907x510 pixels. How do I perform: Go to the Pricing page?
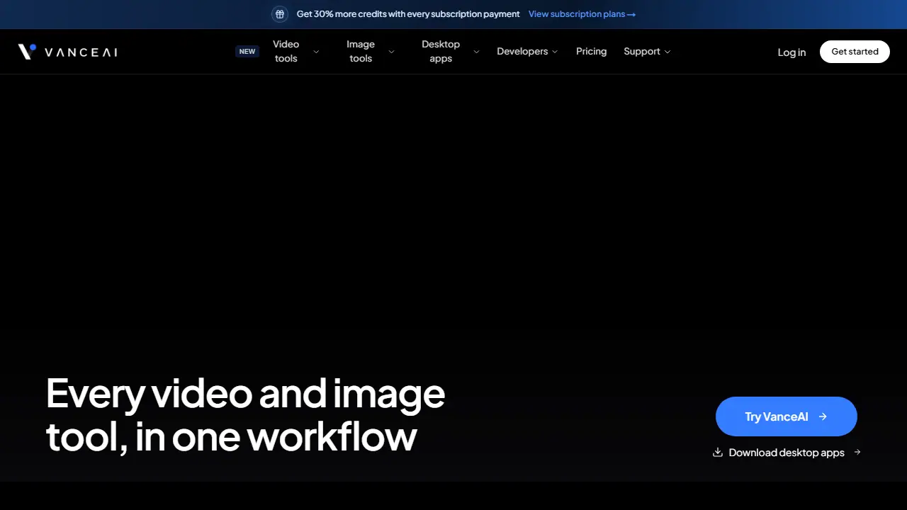pos(592,52)
